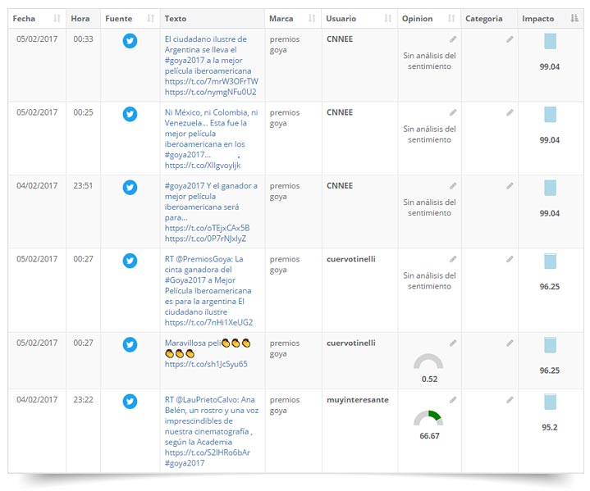Edit opinion pencil in muyinteresante row
The height and width of the screenshot is (491, 590).
pyautogui.click(x=453, y=400)
